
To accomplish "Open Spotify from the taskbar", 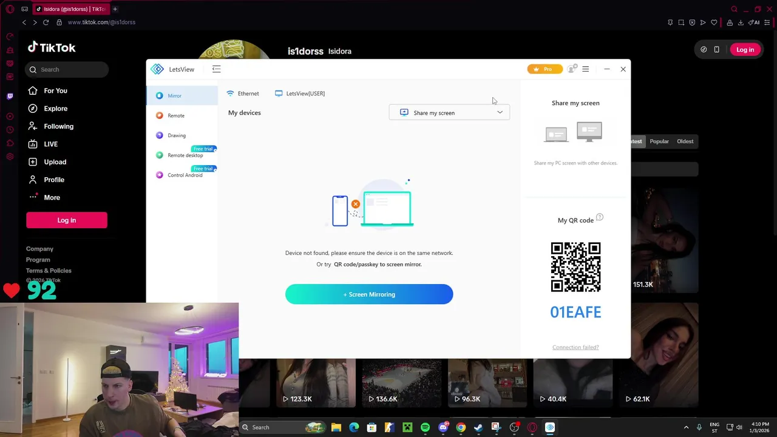I will click(425, 427).
